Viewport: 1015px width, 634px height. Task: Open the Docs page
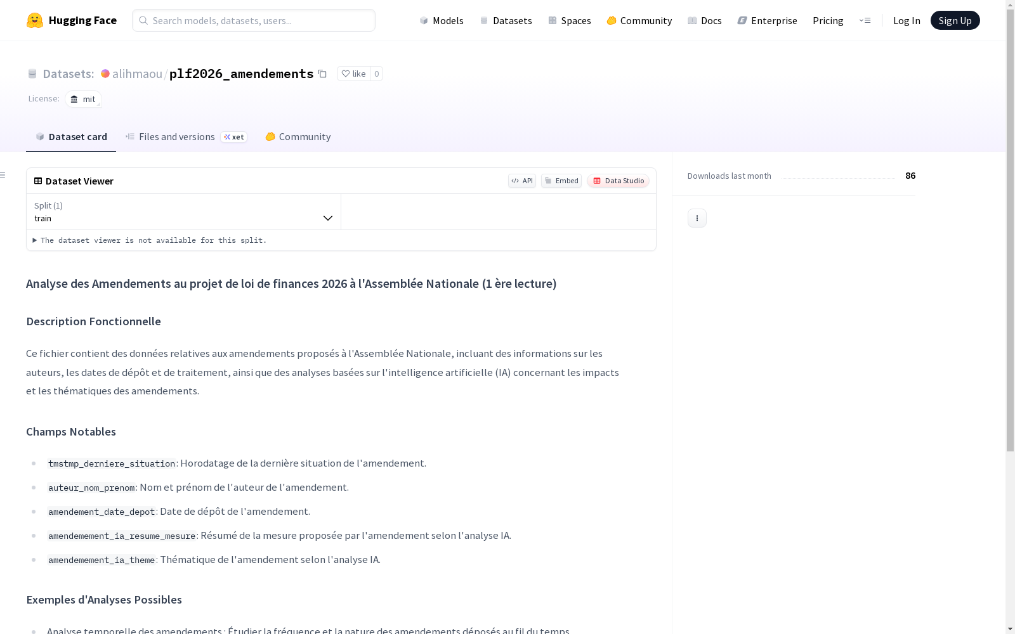704,20
